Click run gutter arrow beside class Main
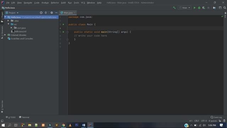The height and width of the screenshot is (128, 227). [x=63, y=25]
